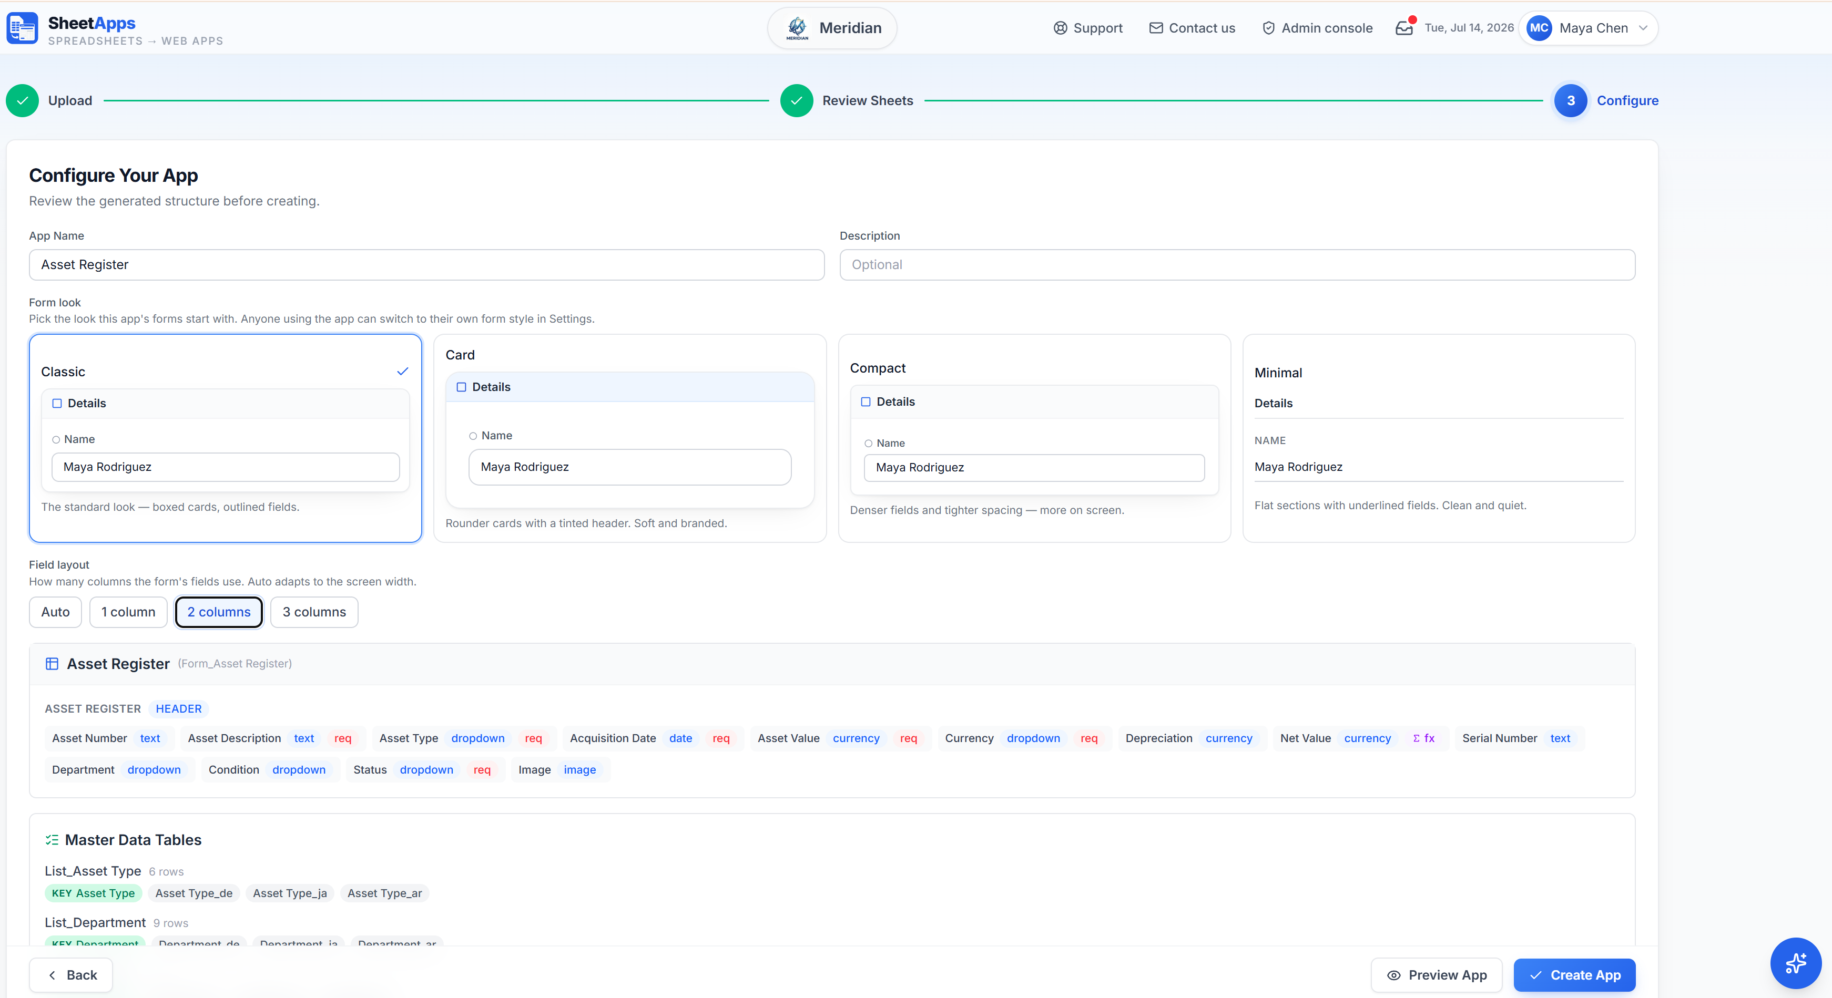The height and width of the screenshot is (998, 1832).
Task: Click the Σ fx formula badge on Net Value
Action: (x=1423, y=738)
